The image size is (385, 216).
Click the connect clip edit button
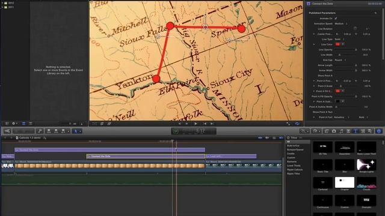point(49,131)
